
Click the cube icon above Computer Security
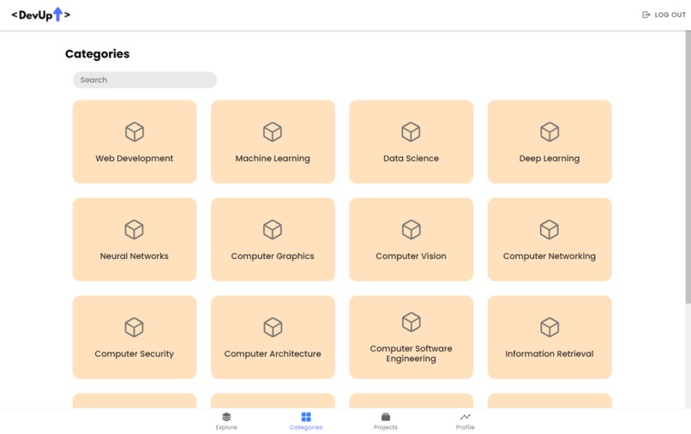pos(134,328)
